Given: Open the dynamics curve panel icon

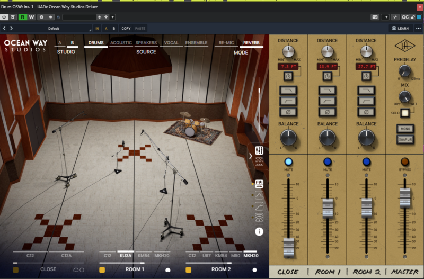Looking at the screenshot, I should pos(259,206).
